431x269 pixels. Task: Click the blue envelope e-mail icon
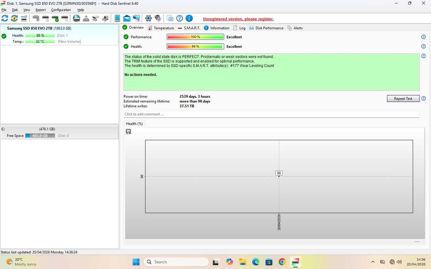(x=127, y=19)
